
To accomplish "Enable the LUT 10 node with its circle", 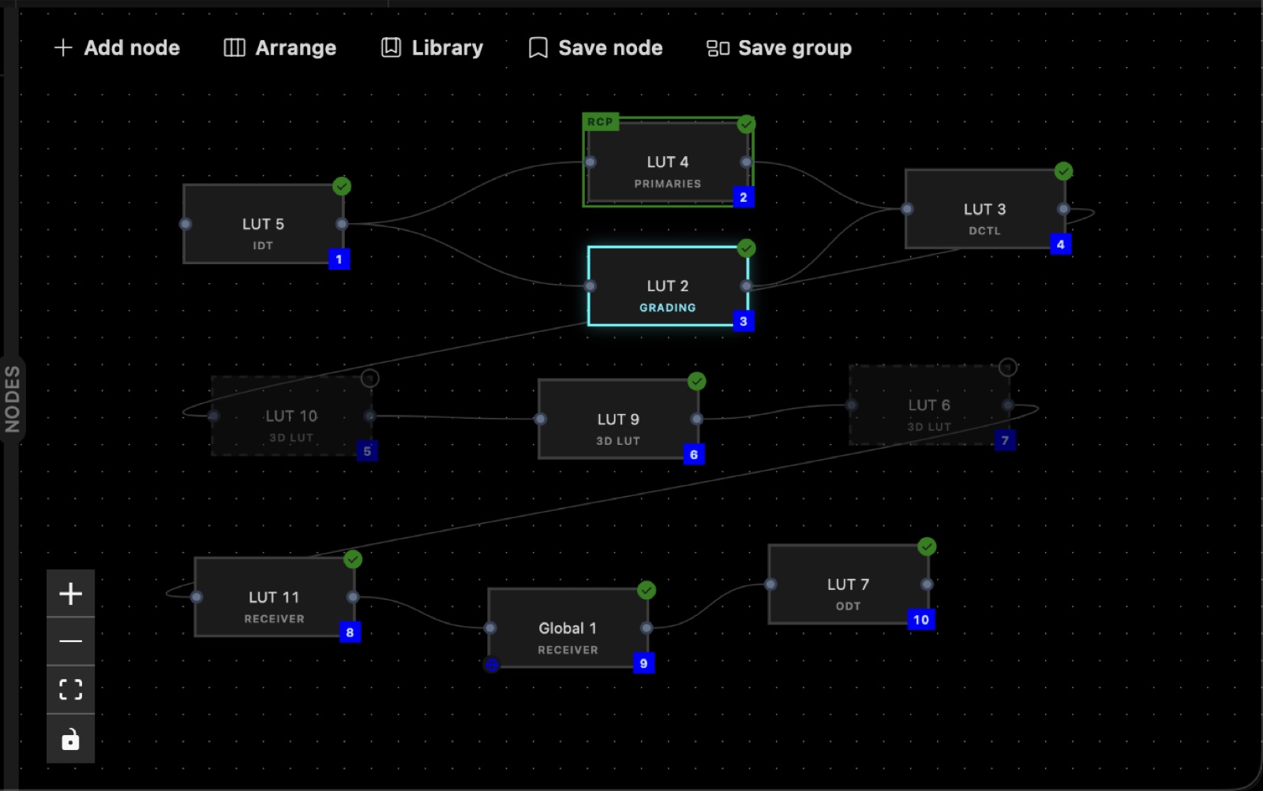I will coord(370,379).
